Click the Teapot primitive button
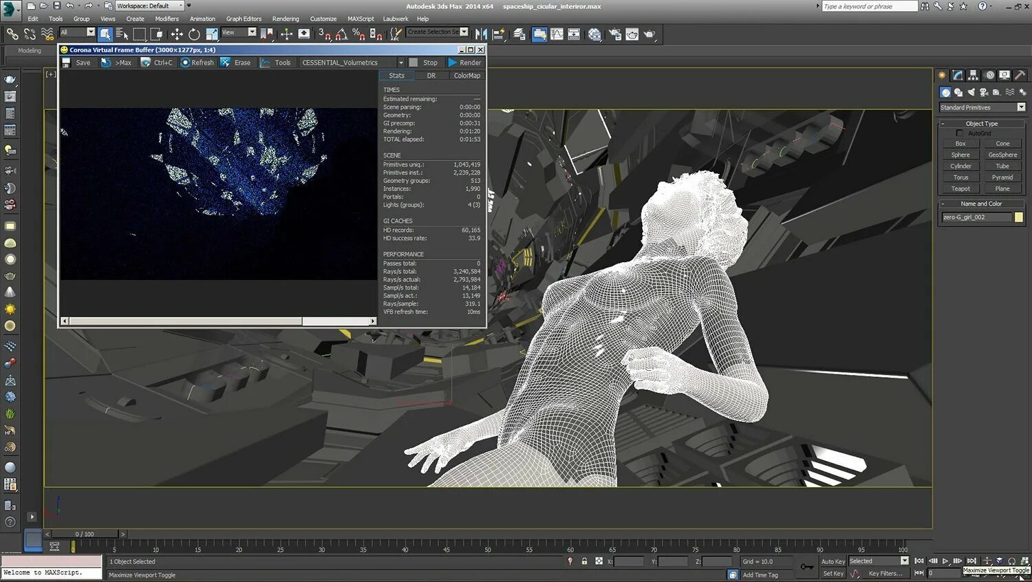 [960, 188]
